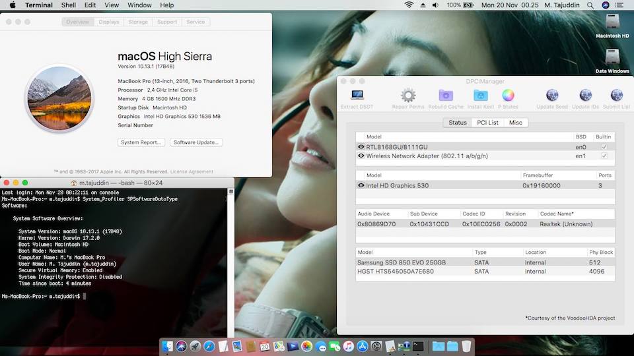Click the Extract DSDT toolbar icon
Image resolution: width=634 pixels, height=356 pixels.
(357, 96)
